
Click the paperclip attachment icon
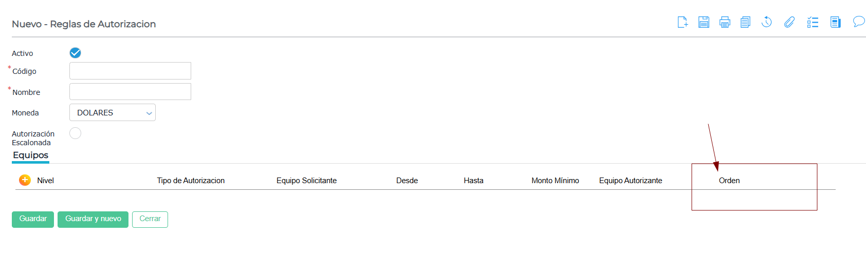789,22
